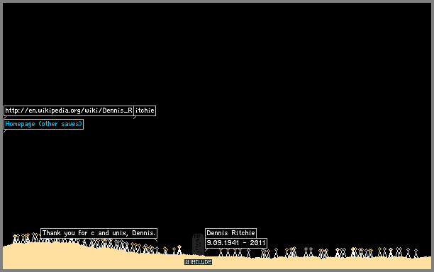Click the pointer tail of the 'itchie' sign
This screenshot has height=272, width=434.
pyautogui.click(x=135, y=118)
